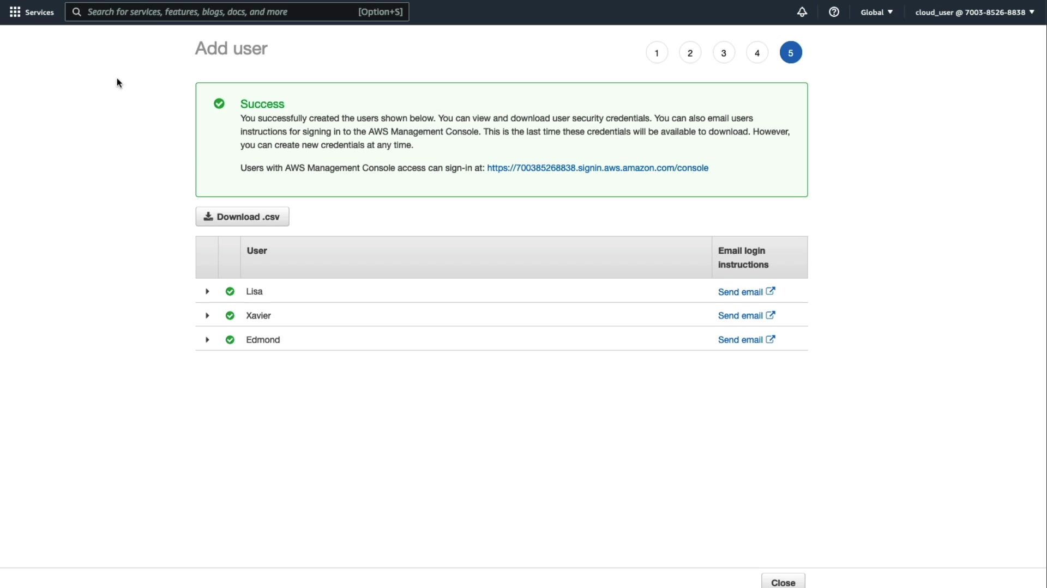The width and height of the screenshot is (1047, 588).
Task: Expand the Xavier user row
Action: [x=207, y=316]
